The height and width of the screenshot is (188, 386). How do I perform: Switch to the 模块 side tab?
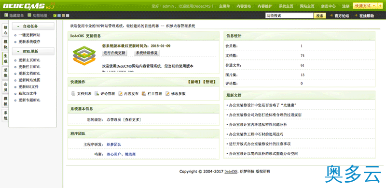point(5,44)
